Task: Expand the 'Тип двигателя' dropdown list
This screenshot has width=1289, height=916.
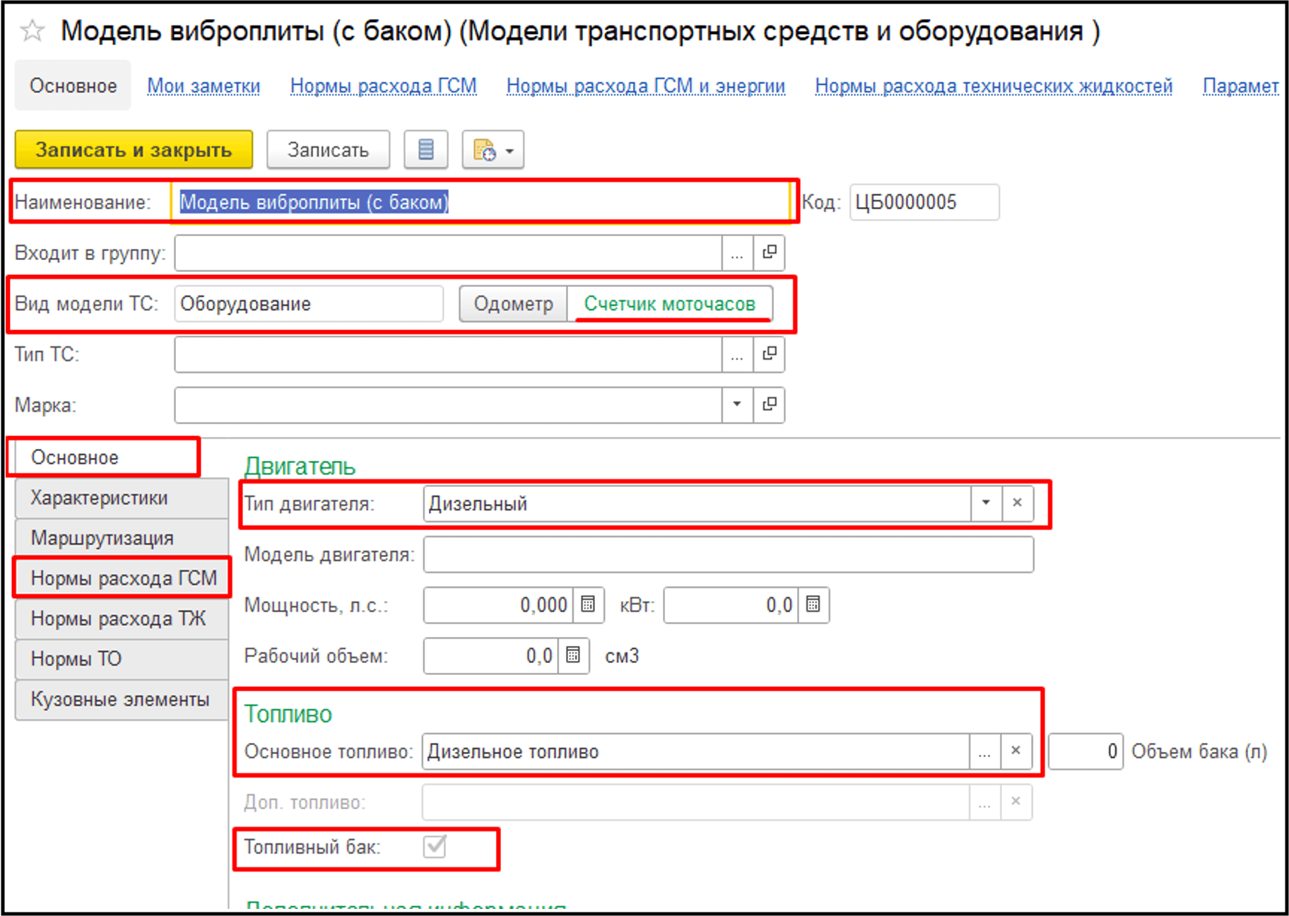Action: point(986,503)
